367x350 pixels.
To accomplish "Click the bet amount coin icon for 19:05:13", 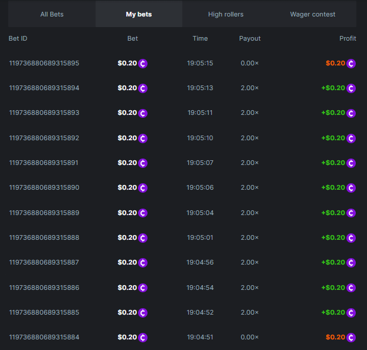I will [143, 88].
